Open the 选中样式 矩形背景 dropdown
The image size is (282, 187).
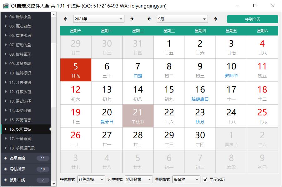[x=138, y=179]
